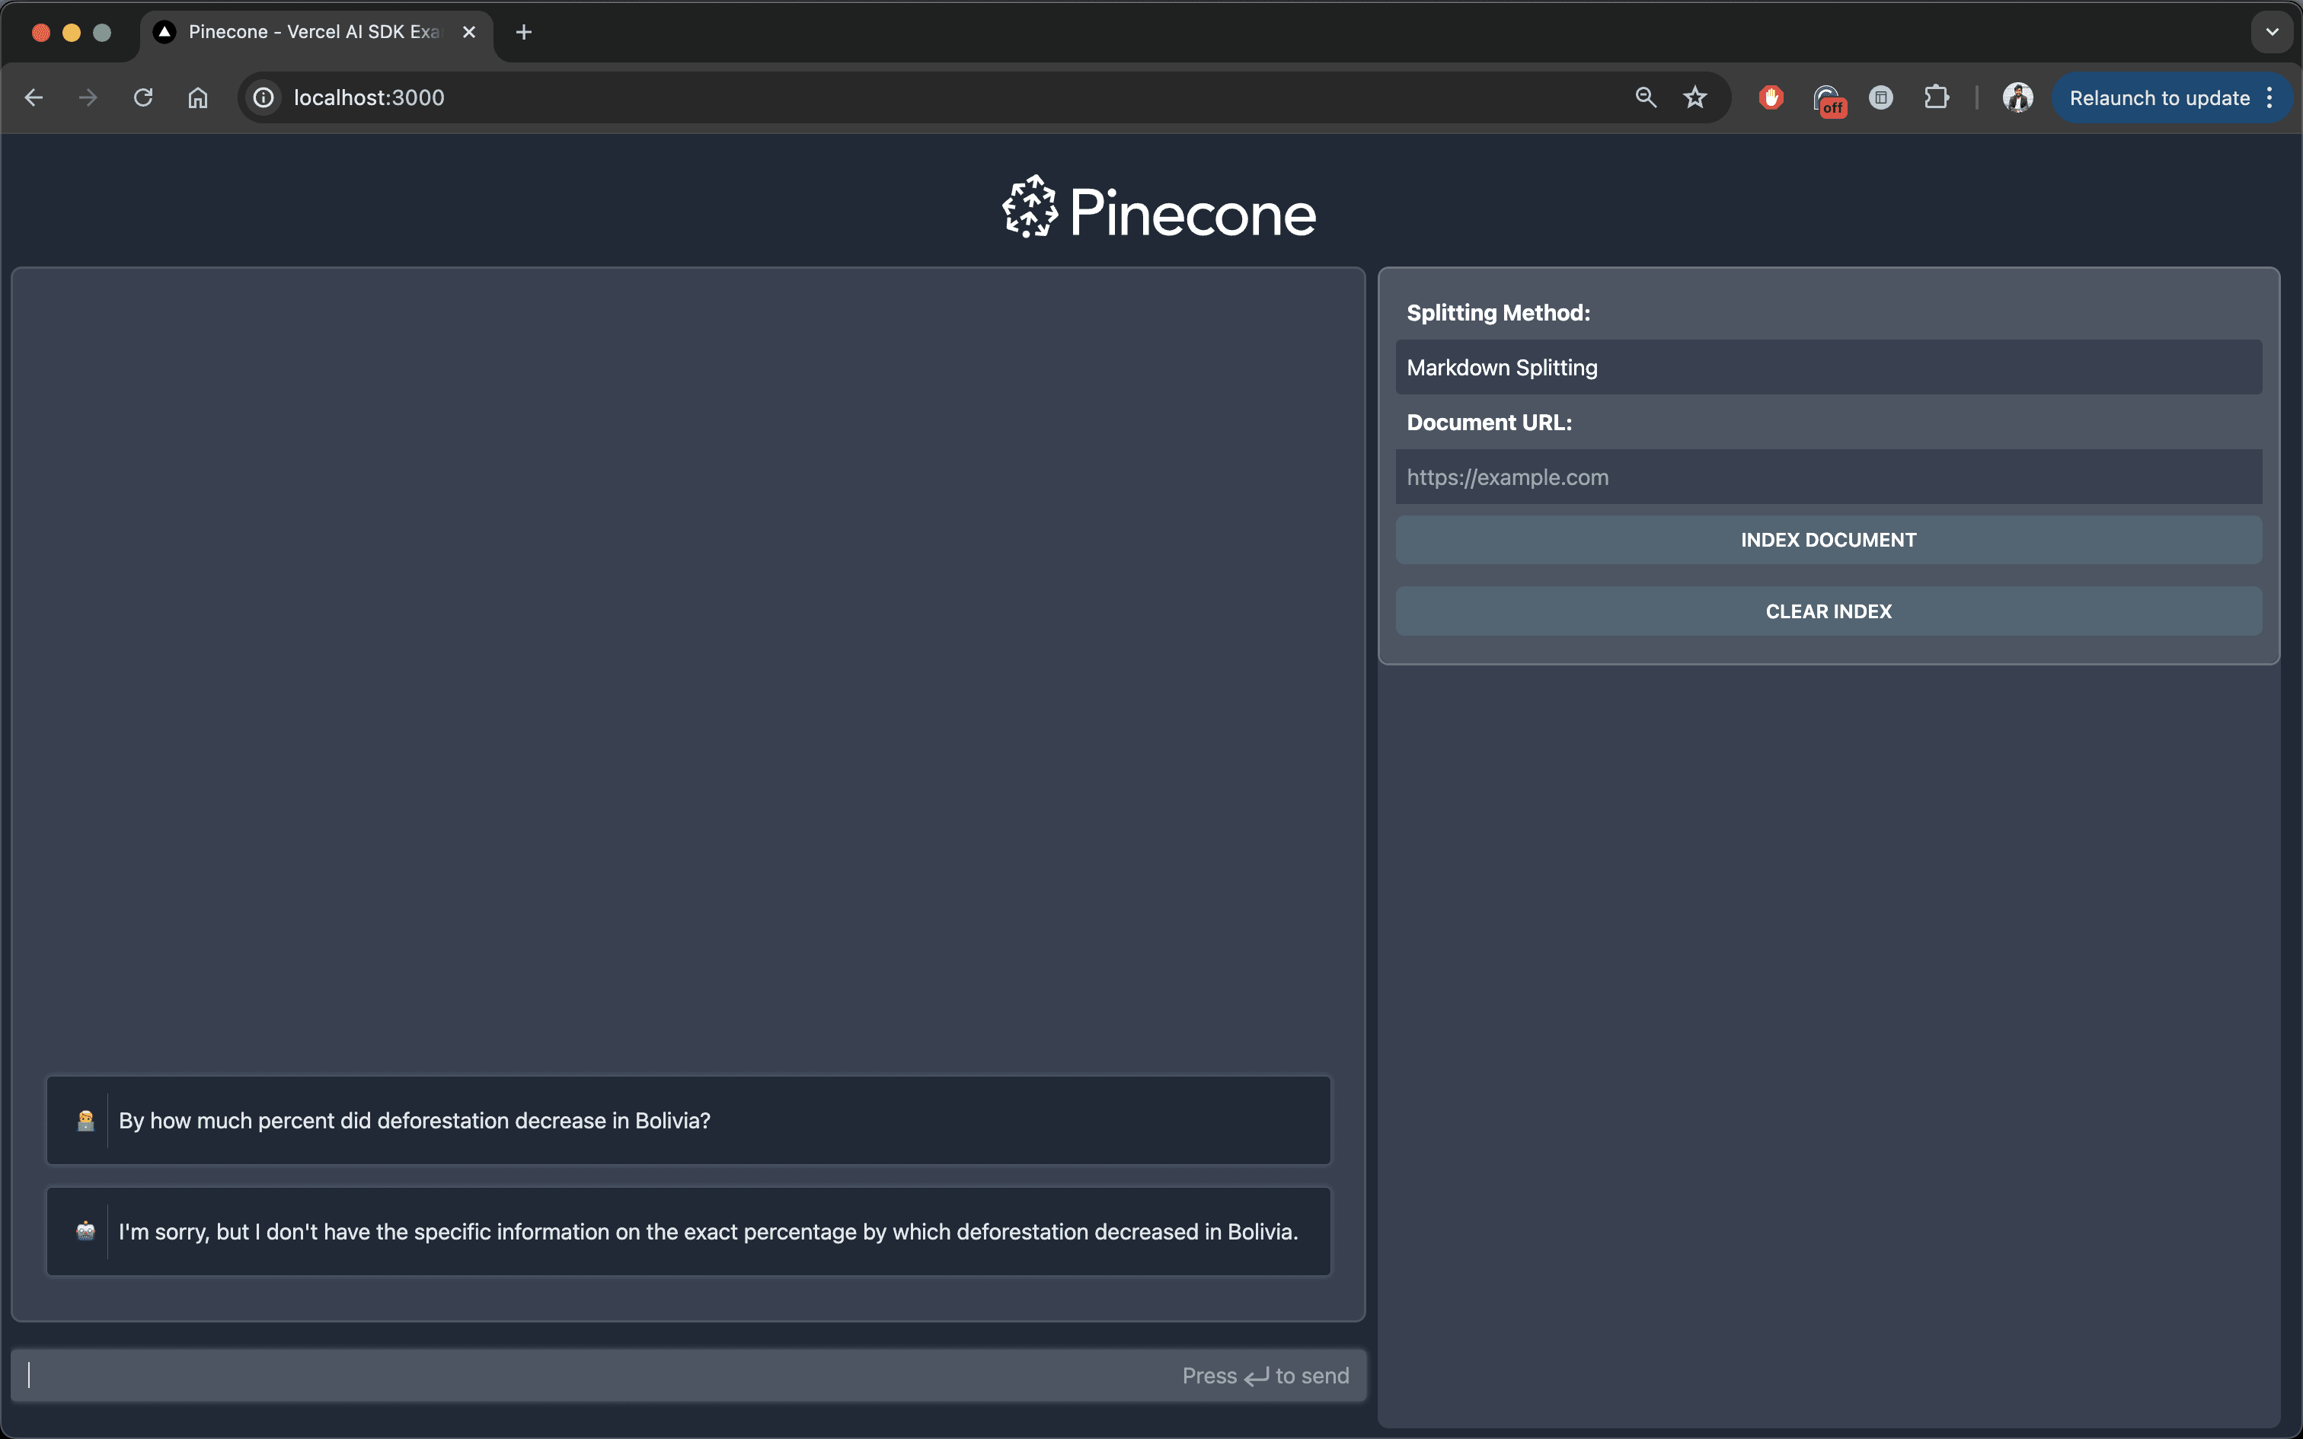Image resolution: width=2303 pixels, height=1439 pixels.
Task: Open the zoom magnifier icon in address bar
Action: tap(1646, 97)
